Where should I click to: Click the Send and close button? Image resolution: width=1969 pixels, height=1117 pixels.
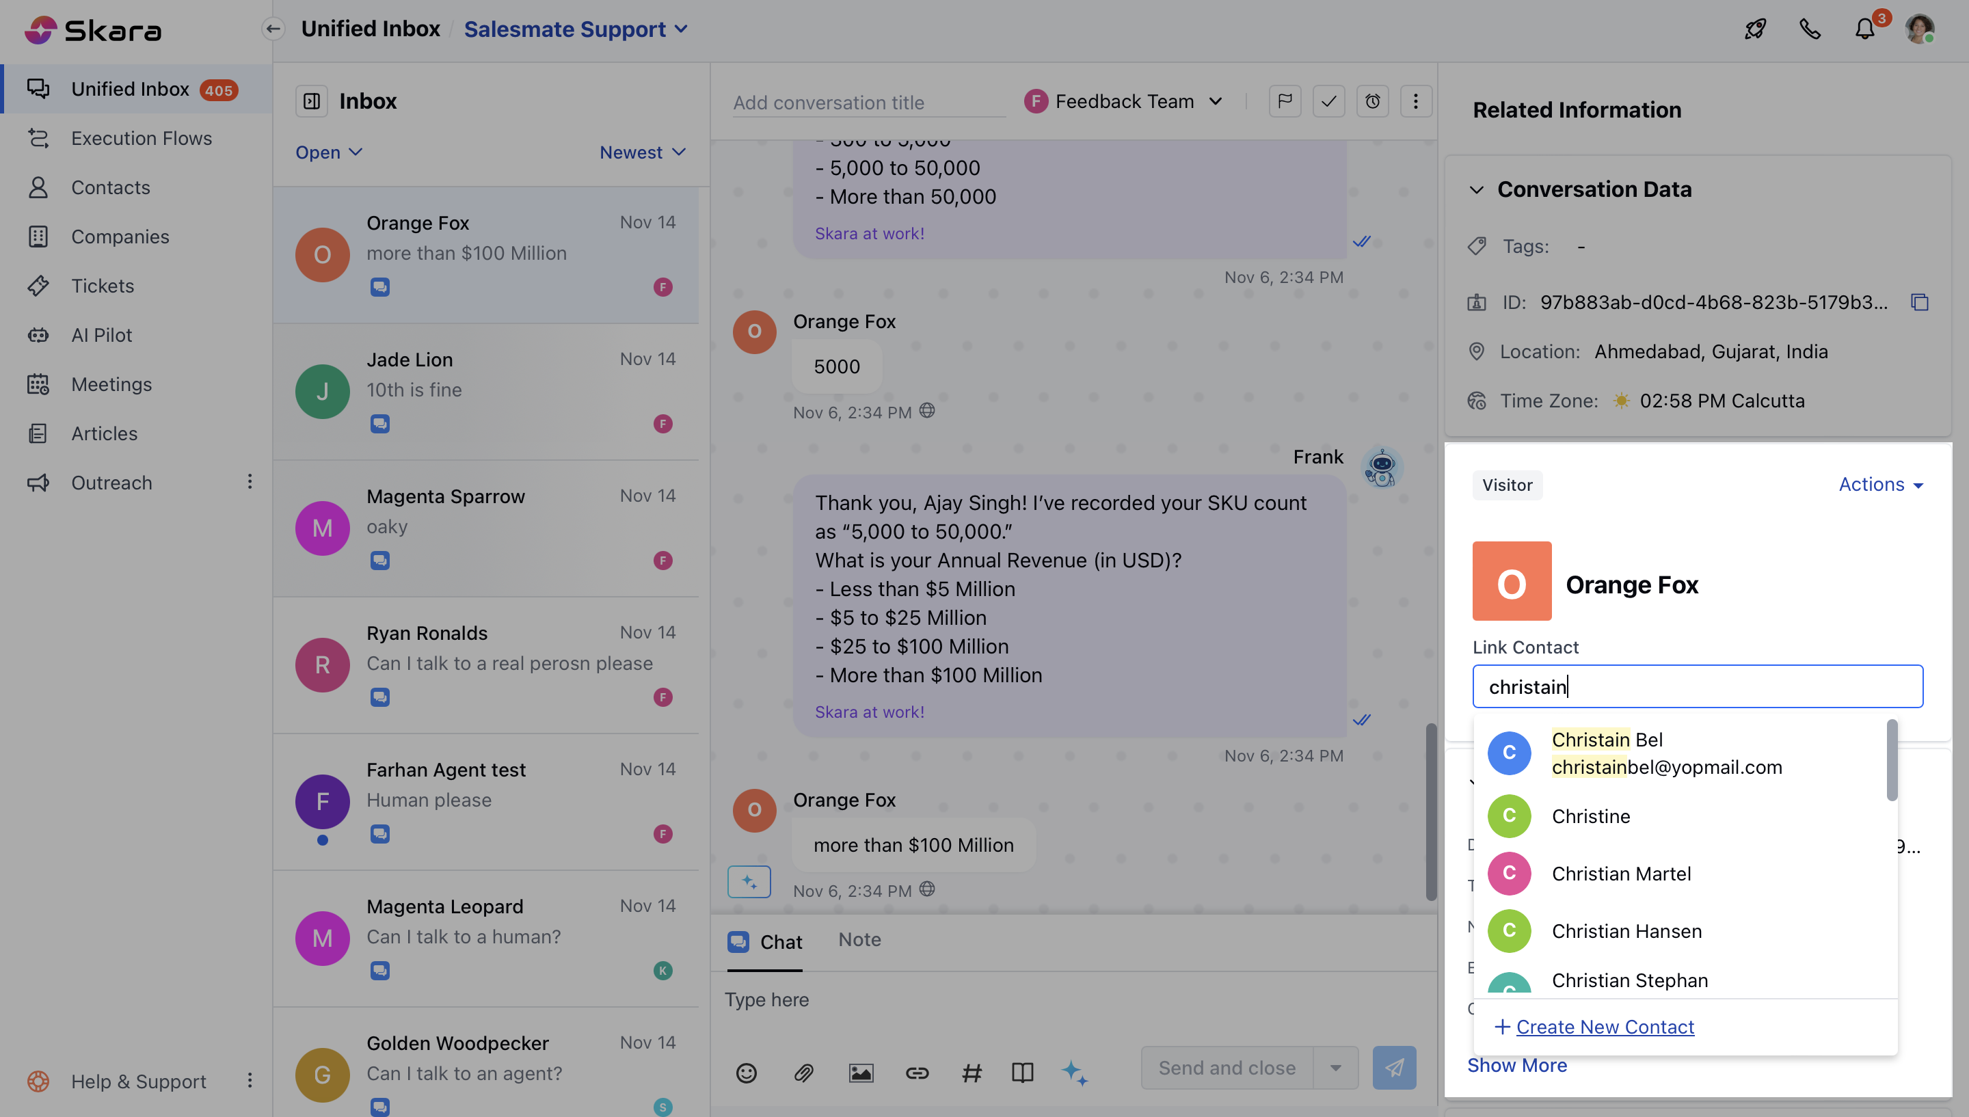click(1225, 1066)
